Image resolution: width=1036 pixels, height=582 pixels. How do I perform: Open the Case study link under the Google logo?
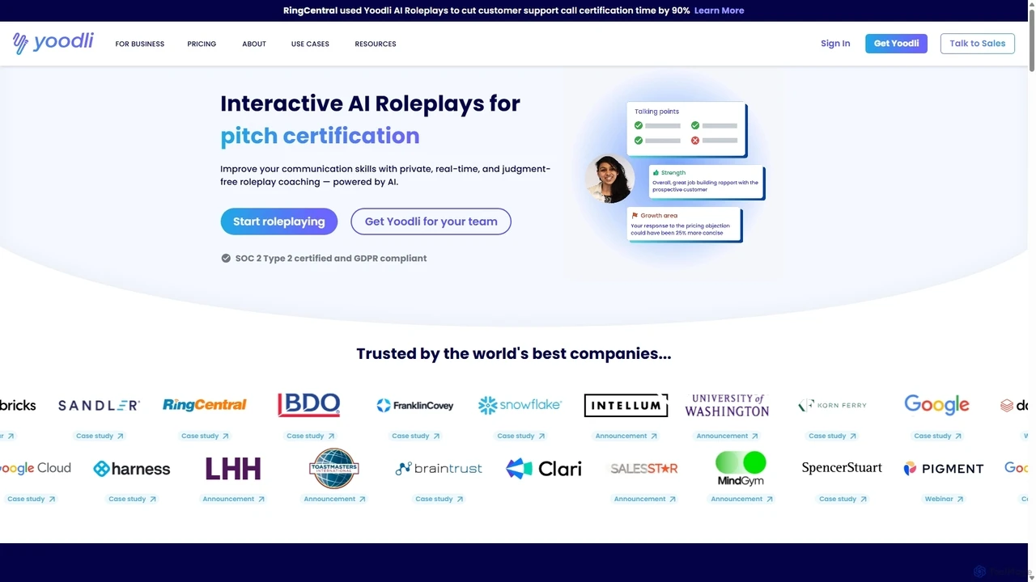coord(937,436)
